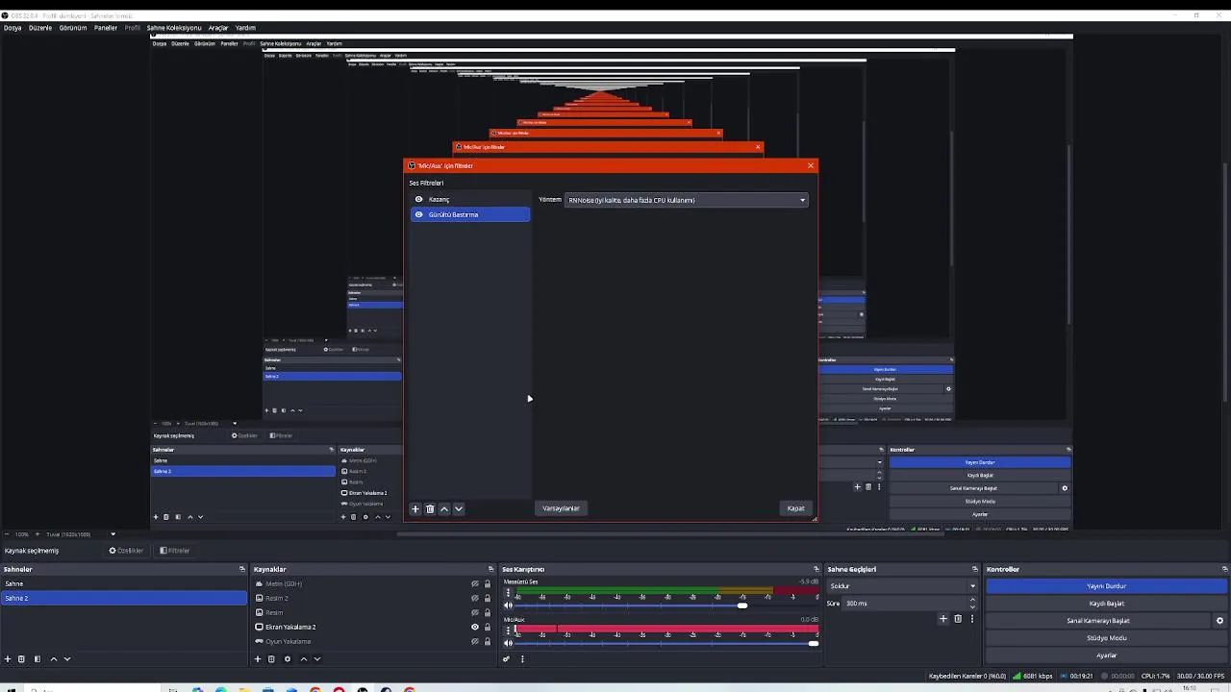Open Düzenle menu

[x=40, y=28]
